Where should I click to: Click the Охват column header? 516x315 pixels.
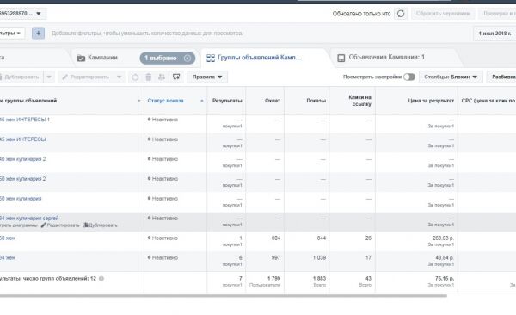point(273,101)
